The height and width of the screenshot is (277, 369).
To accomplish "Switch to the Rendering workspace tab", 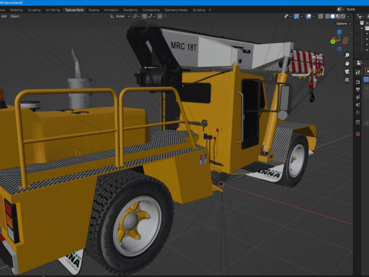I will [131, 10].
